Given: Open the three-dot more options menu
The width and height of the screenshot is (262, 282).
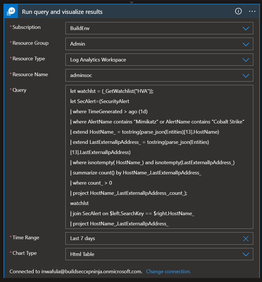Looking at the screenshot, I should (252, 11).
